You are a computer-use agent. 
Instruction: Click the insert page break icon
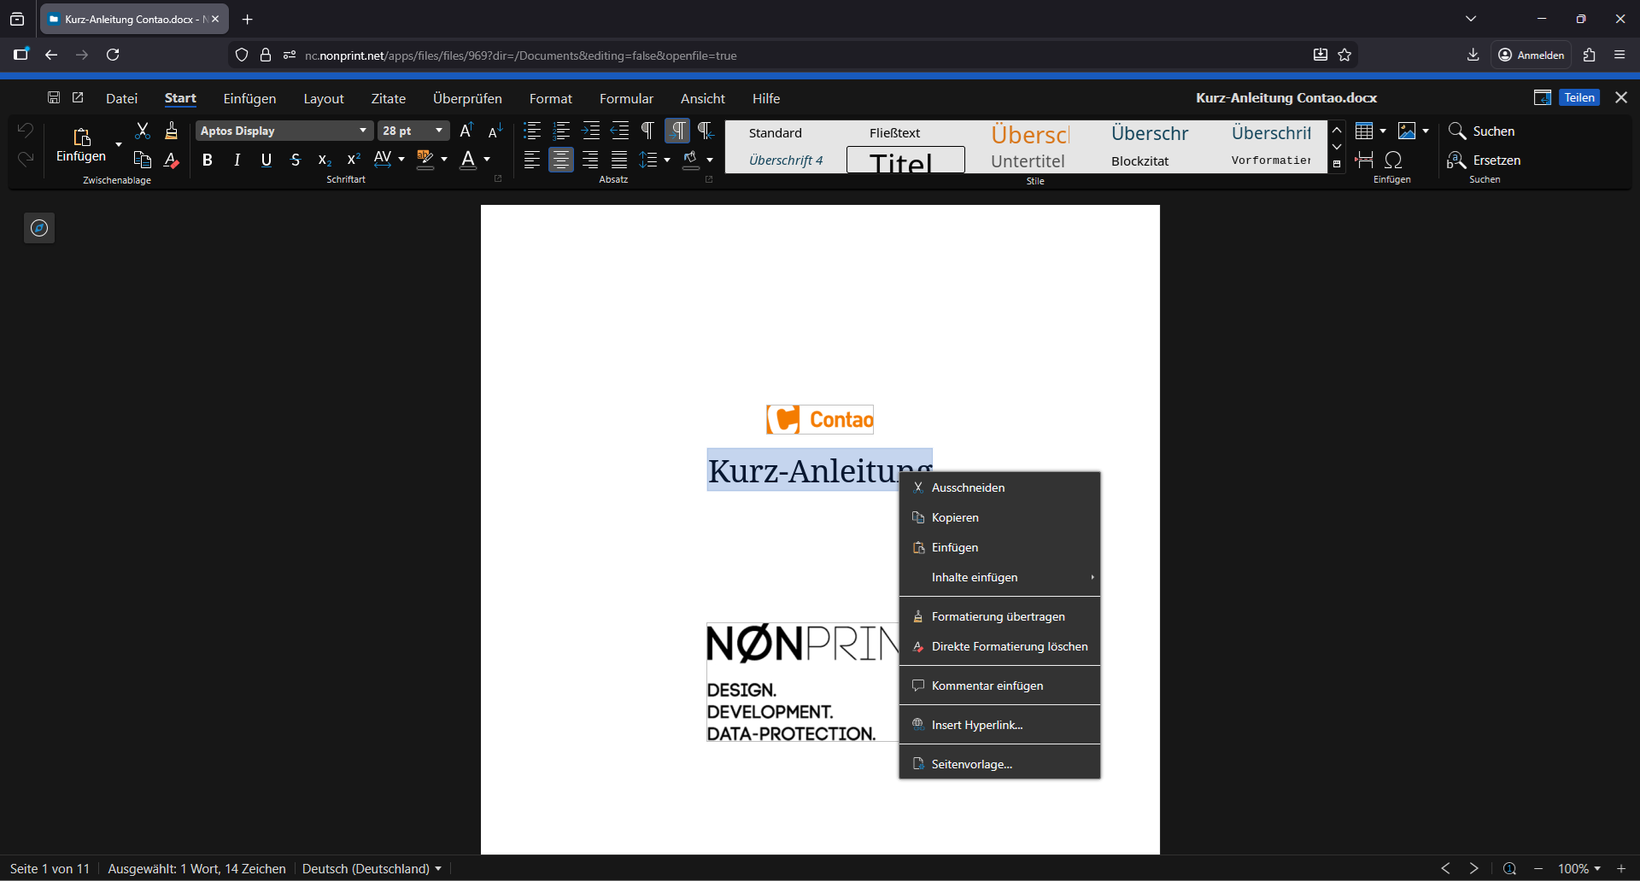pyautogui.click(x=1364, y=160)
